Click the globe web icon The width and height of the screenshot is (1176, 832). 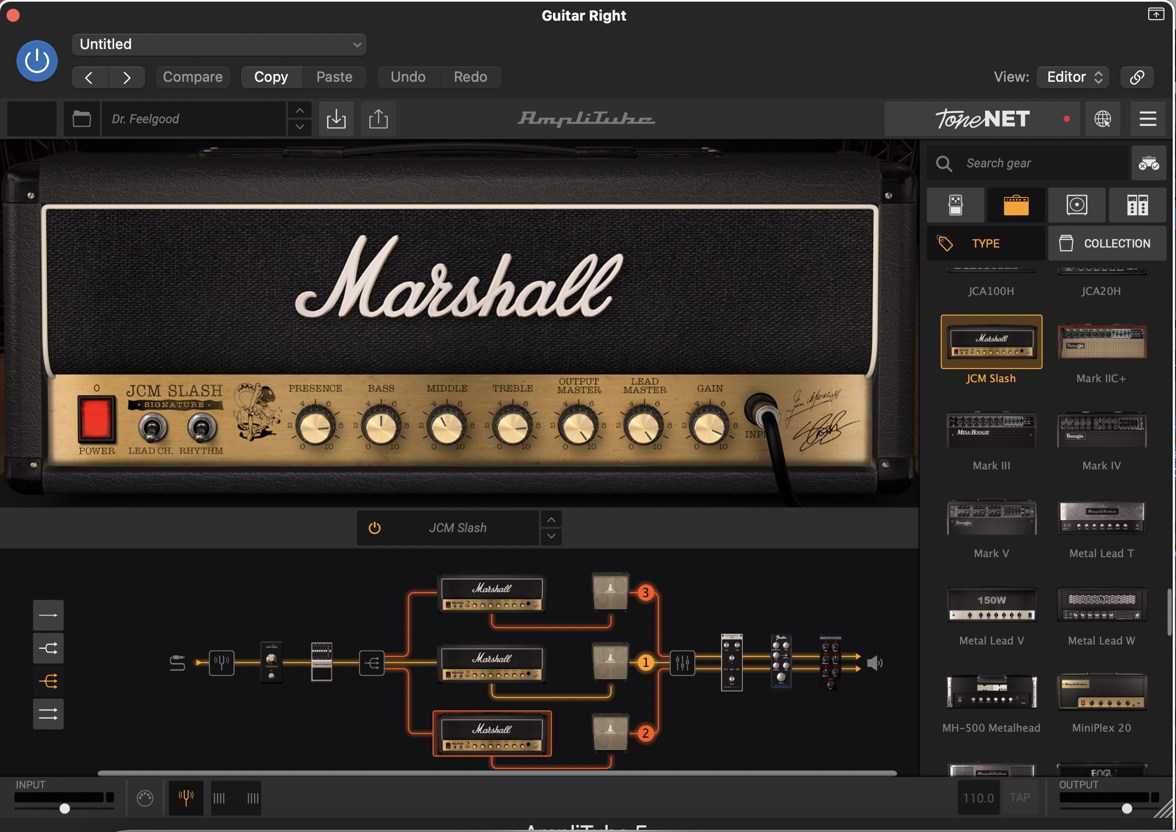tap(1102, 118)
